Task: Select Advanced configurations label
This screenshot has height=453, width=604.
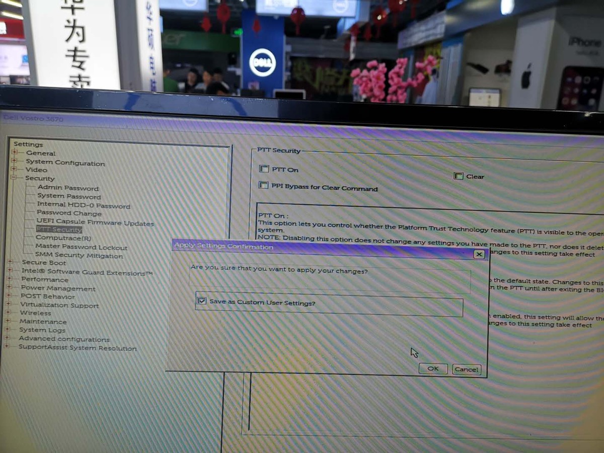Action: [64, 339]
